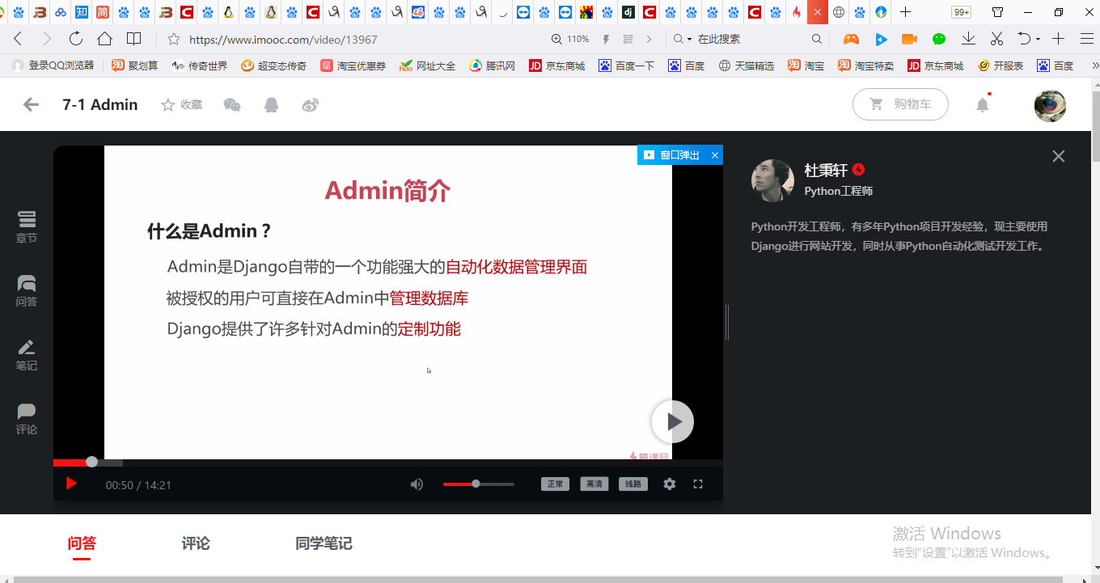Open the 线路 line selector
The height and width of the screenshot is (583, 1100).
633,484
